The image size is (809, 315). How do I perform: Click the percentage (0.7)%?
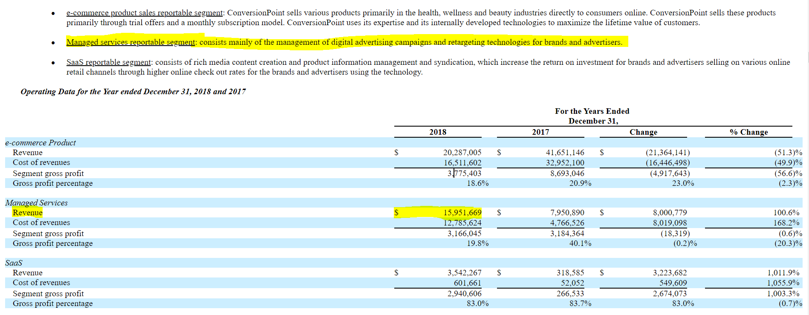coord(790,303)
